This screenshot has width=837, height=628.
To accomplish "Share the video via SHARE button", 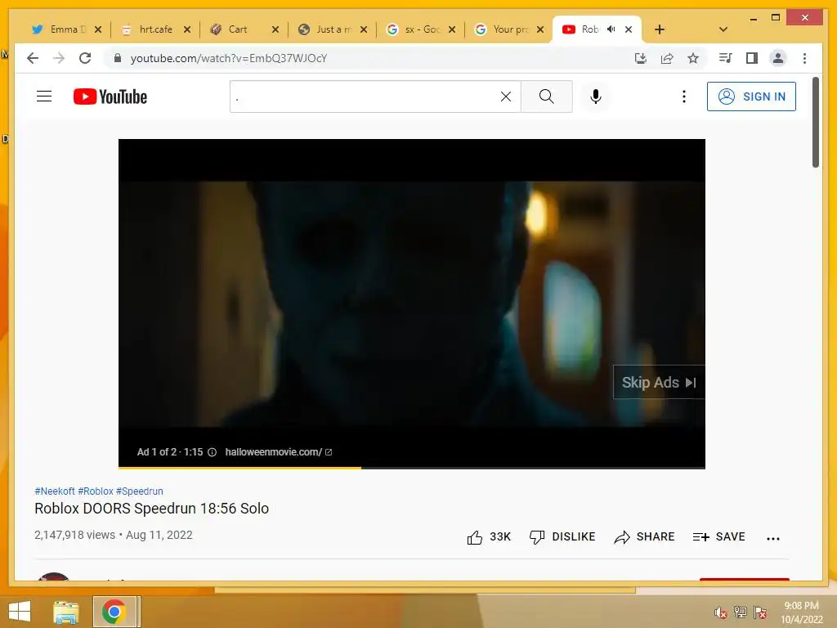I will [x=644, y=536].
